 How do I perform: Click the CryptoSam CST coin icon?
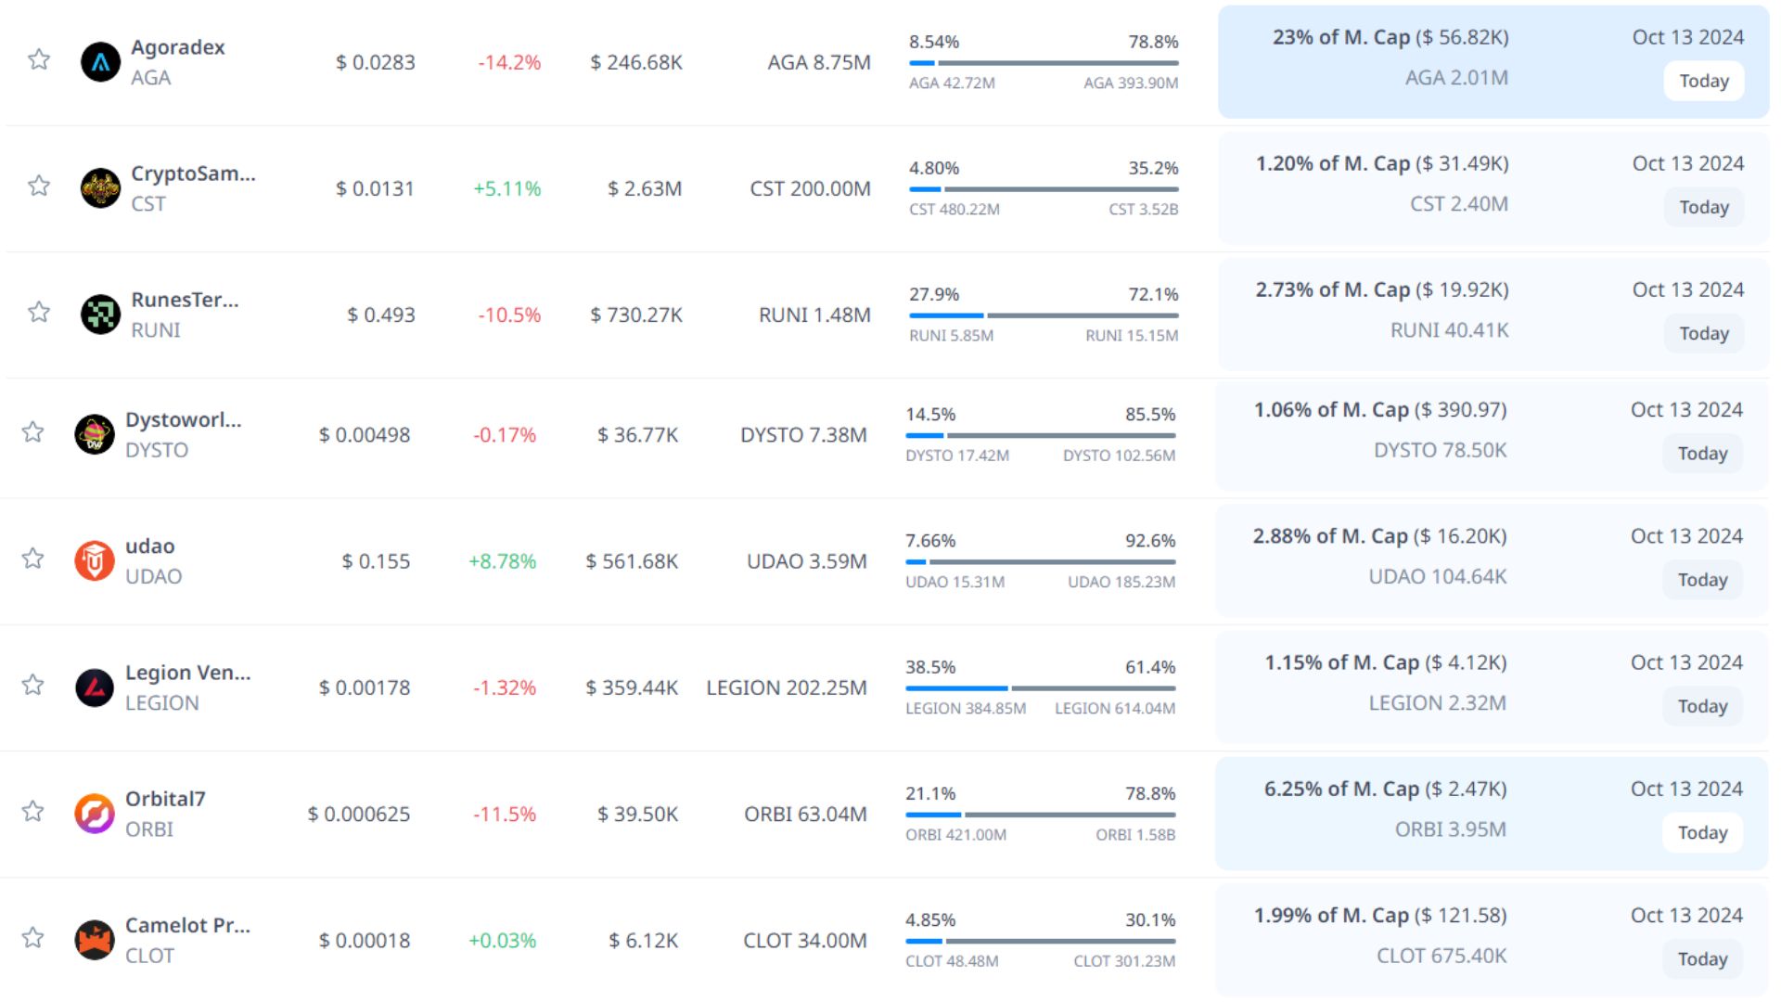click(x=100, y=188)
